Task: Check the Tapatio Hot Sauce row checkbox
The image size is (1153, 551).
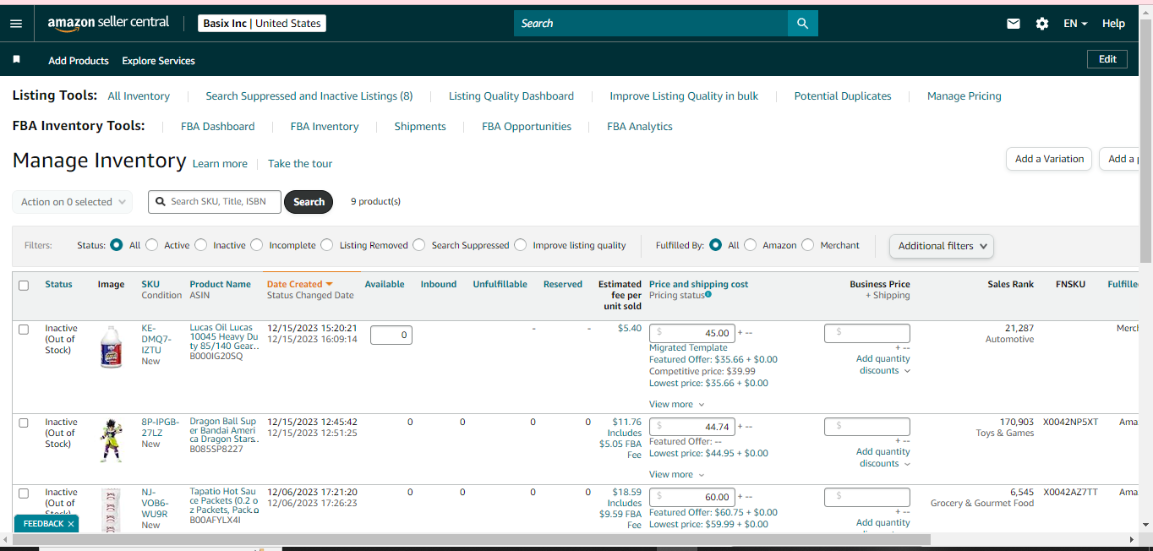Action: click(x=24, y=493)
